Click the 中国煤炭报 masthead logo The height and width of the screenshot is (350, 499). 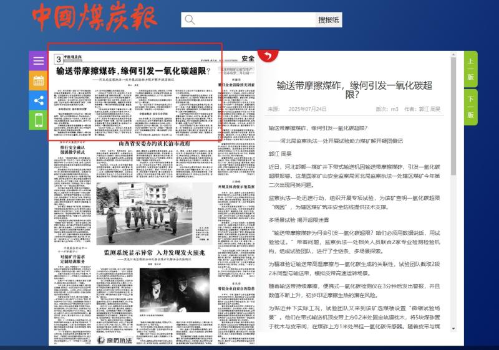(95, 17)
